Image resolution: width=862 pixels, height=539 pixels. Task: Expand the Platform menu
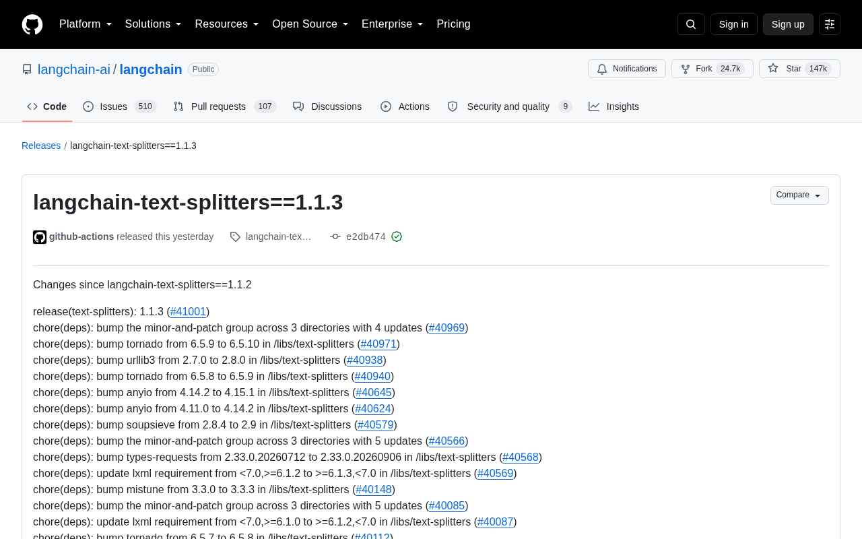point(86,24)
